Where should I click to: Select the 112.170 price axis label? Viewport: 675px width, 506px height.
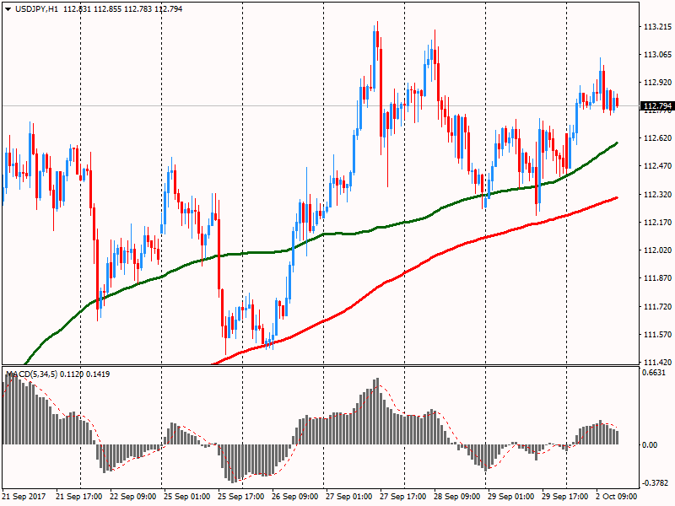coord(657,223)
